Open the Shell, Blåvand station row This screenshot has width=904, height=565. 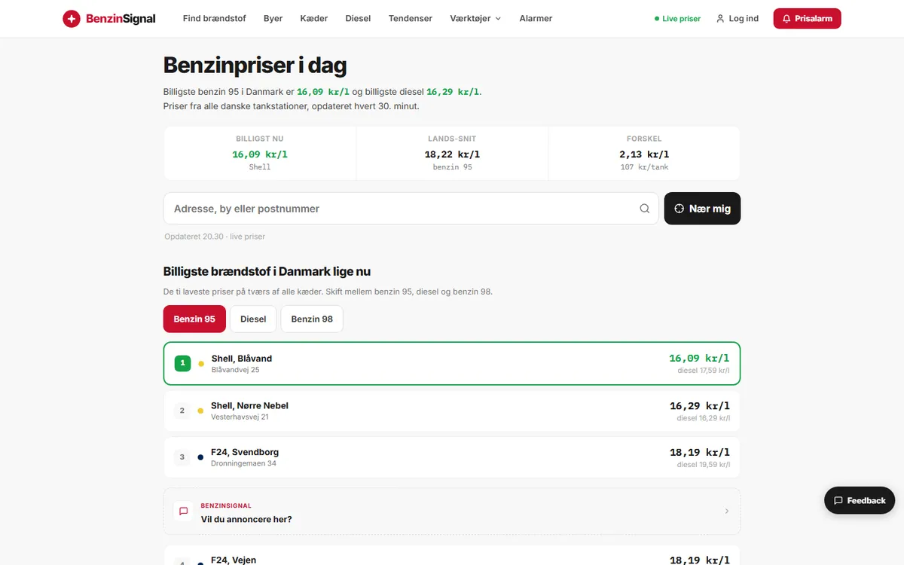click(452, 364)
